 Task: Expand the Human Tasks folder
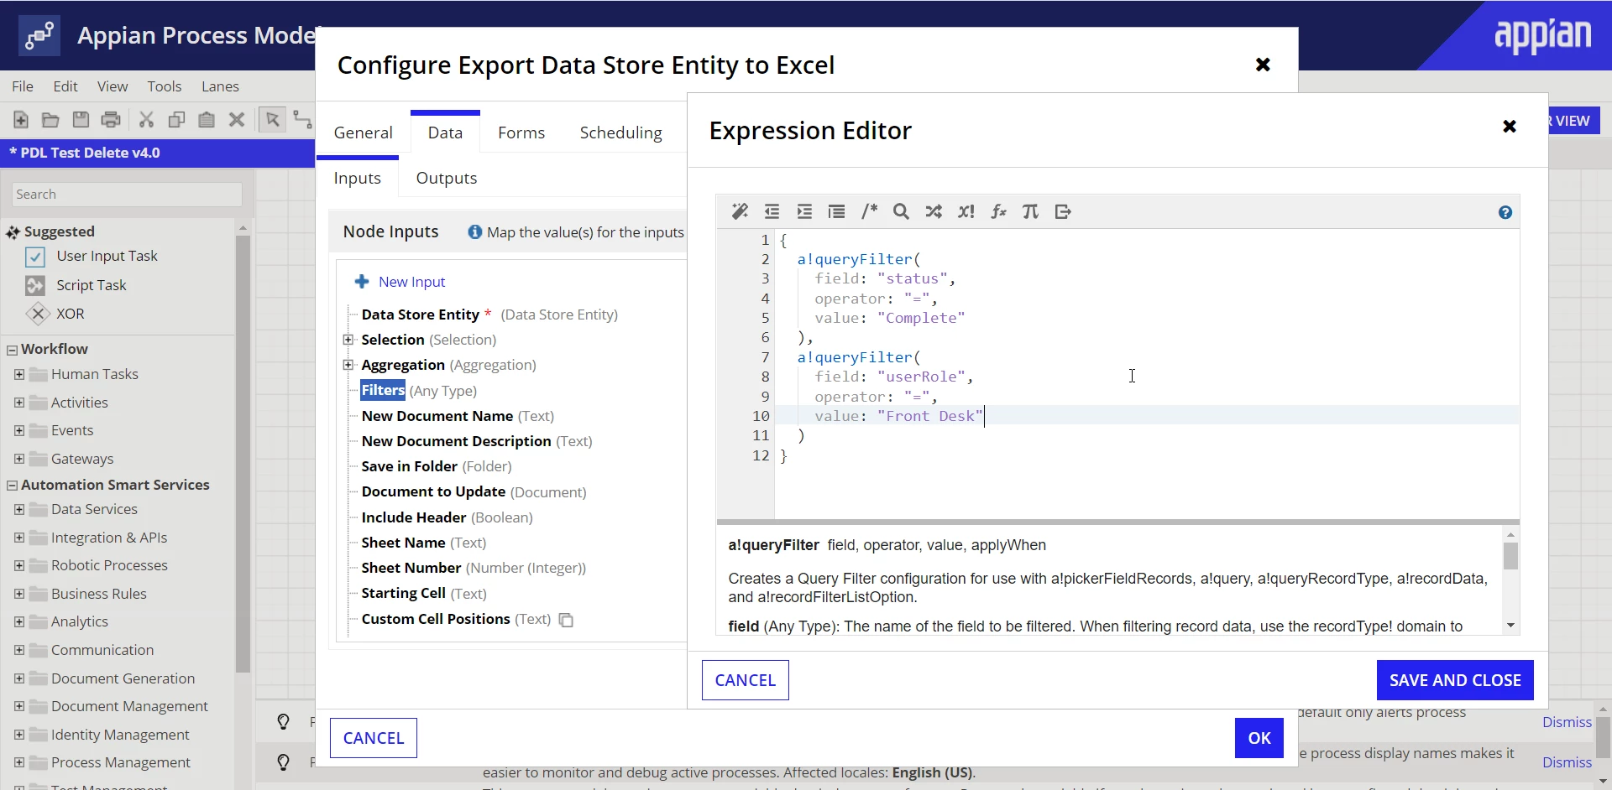coord(19,374)
